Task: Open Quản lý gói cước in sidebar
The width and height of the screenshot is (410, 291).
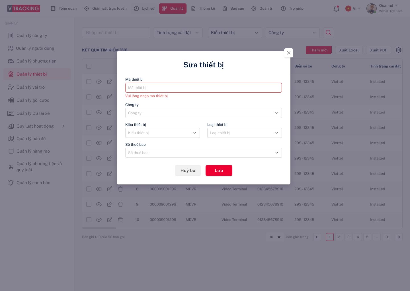Action: [37, 100]
